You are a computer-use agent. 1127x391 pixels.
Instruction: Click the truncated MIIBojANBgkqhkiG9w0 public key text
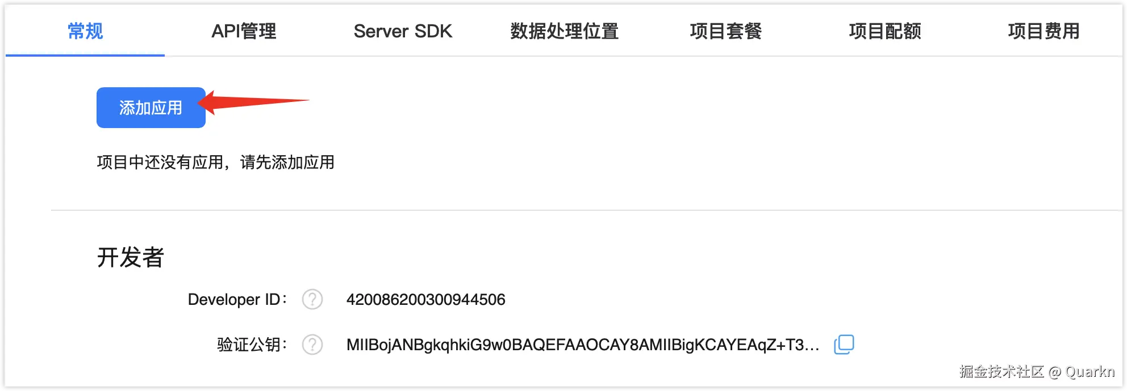[583, 345]
